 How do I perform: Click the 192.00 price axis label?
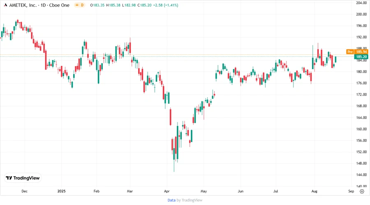pos(361,37)
